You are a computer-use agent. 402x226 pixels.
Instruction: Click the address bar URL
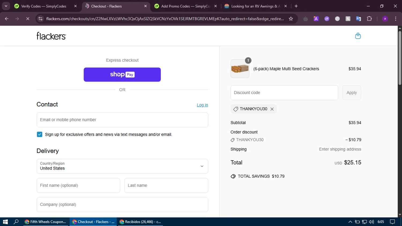coord(165,18)
